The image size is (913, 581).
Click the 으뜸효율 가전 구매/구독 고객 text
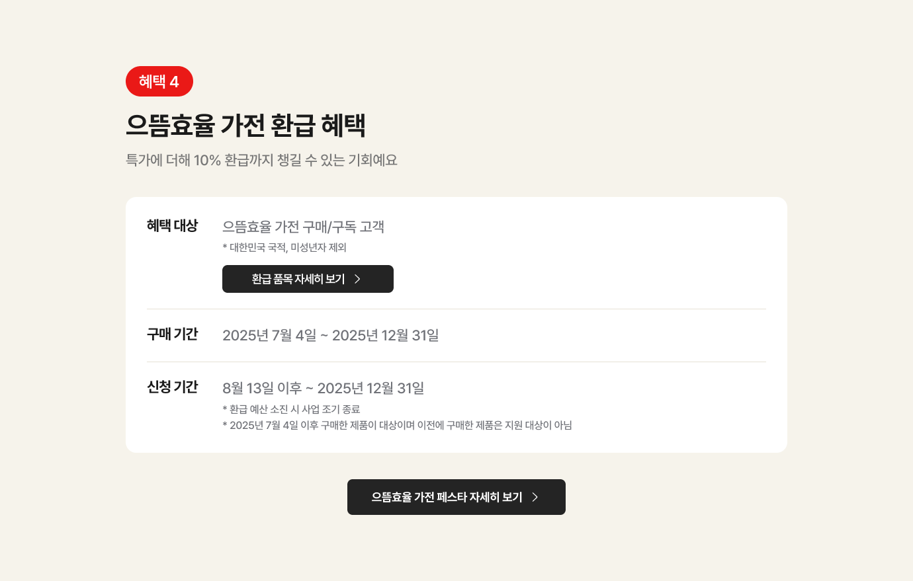303,227
